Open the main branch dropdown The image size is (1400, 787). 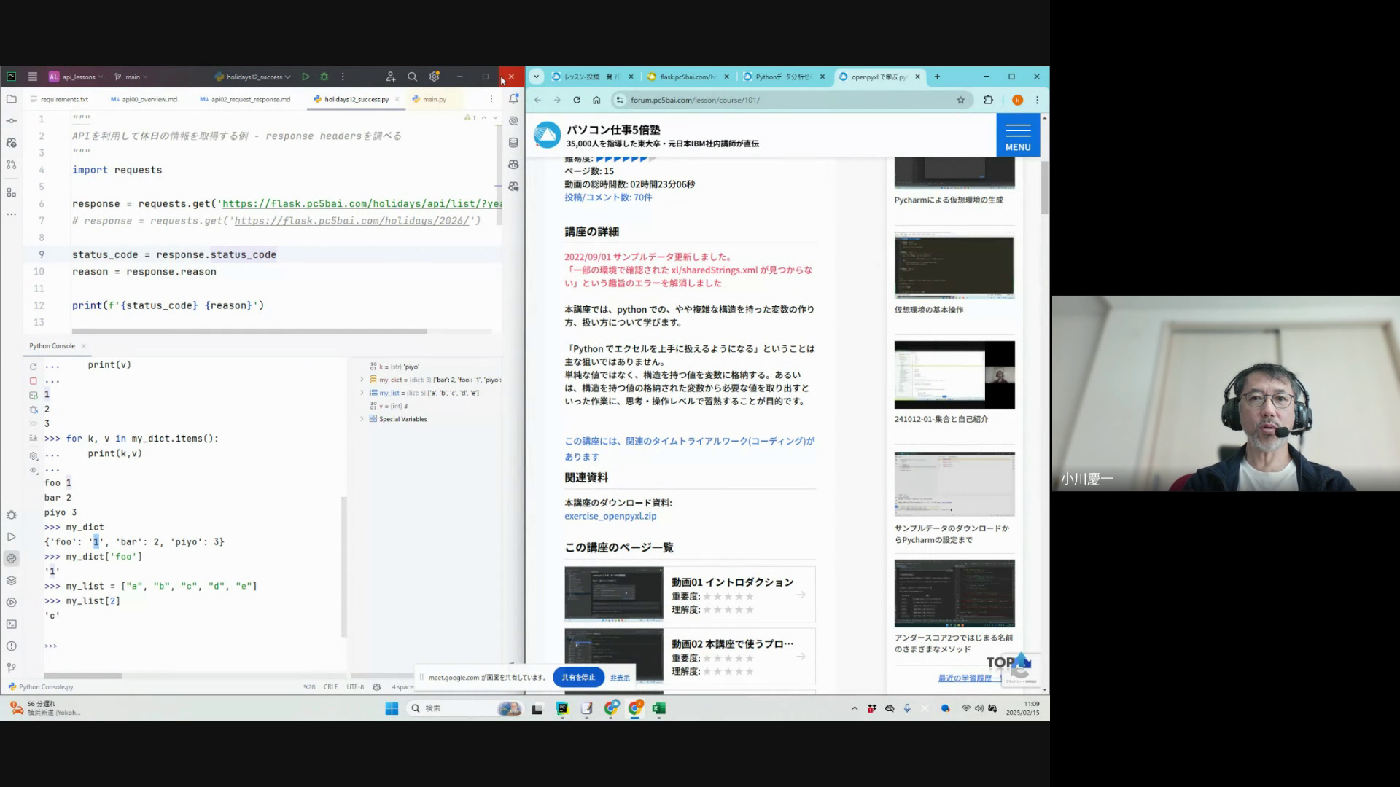point(131,77)
